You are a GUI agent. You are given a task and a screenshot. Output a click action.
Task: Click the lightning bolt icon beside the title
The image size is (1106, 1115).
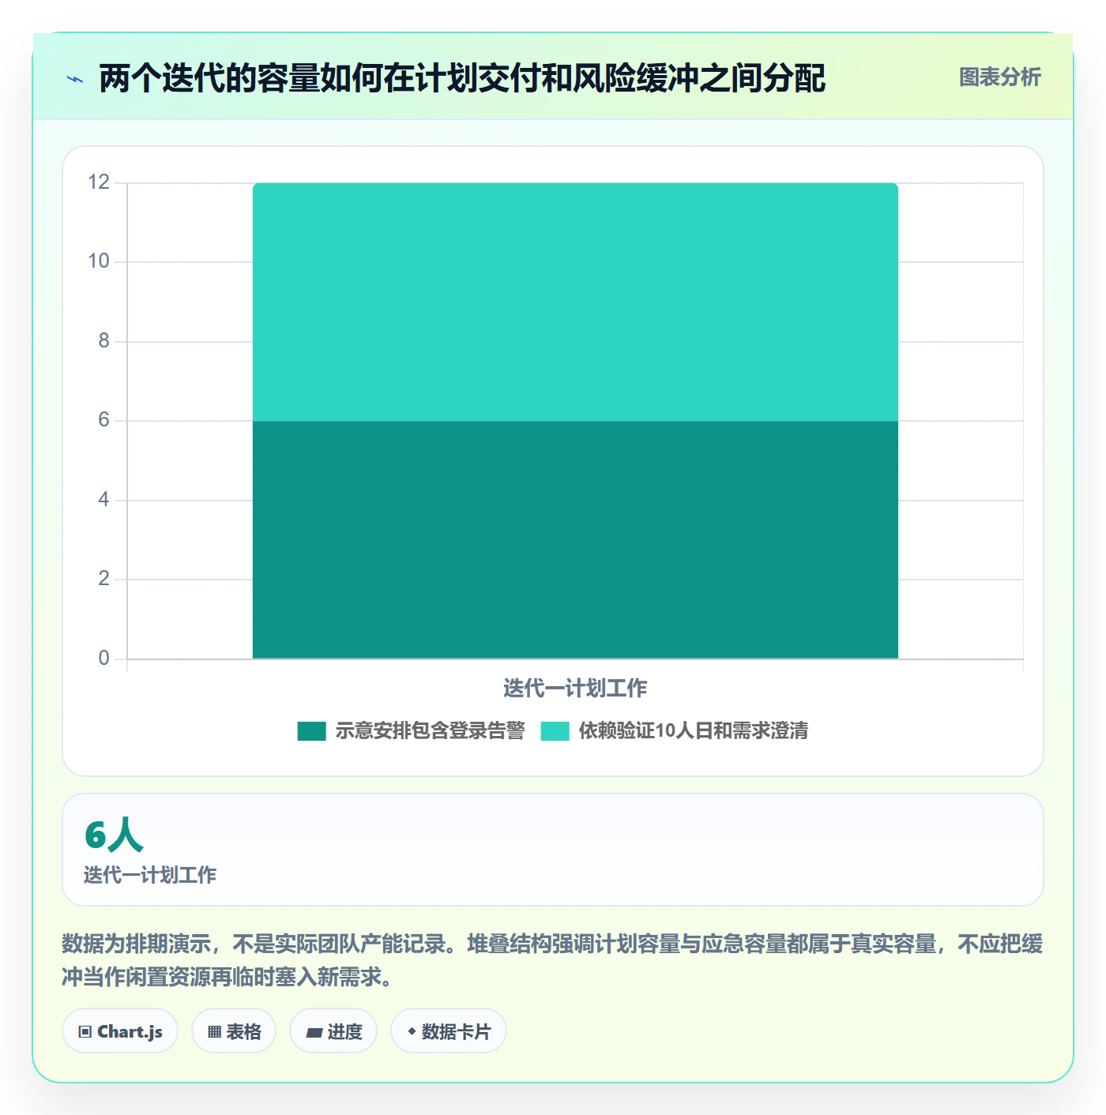[x=75, y=79]
